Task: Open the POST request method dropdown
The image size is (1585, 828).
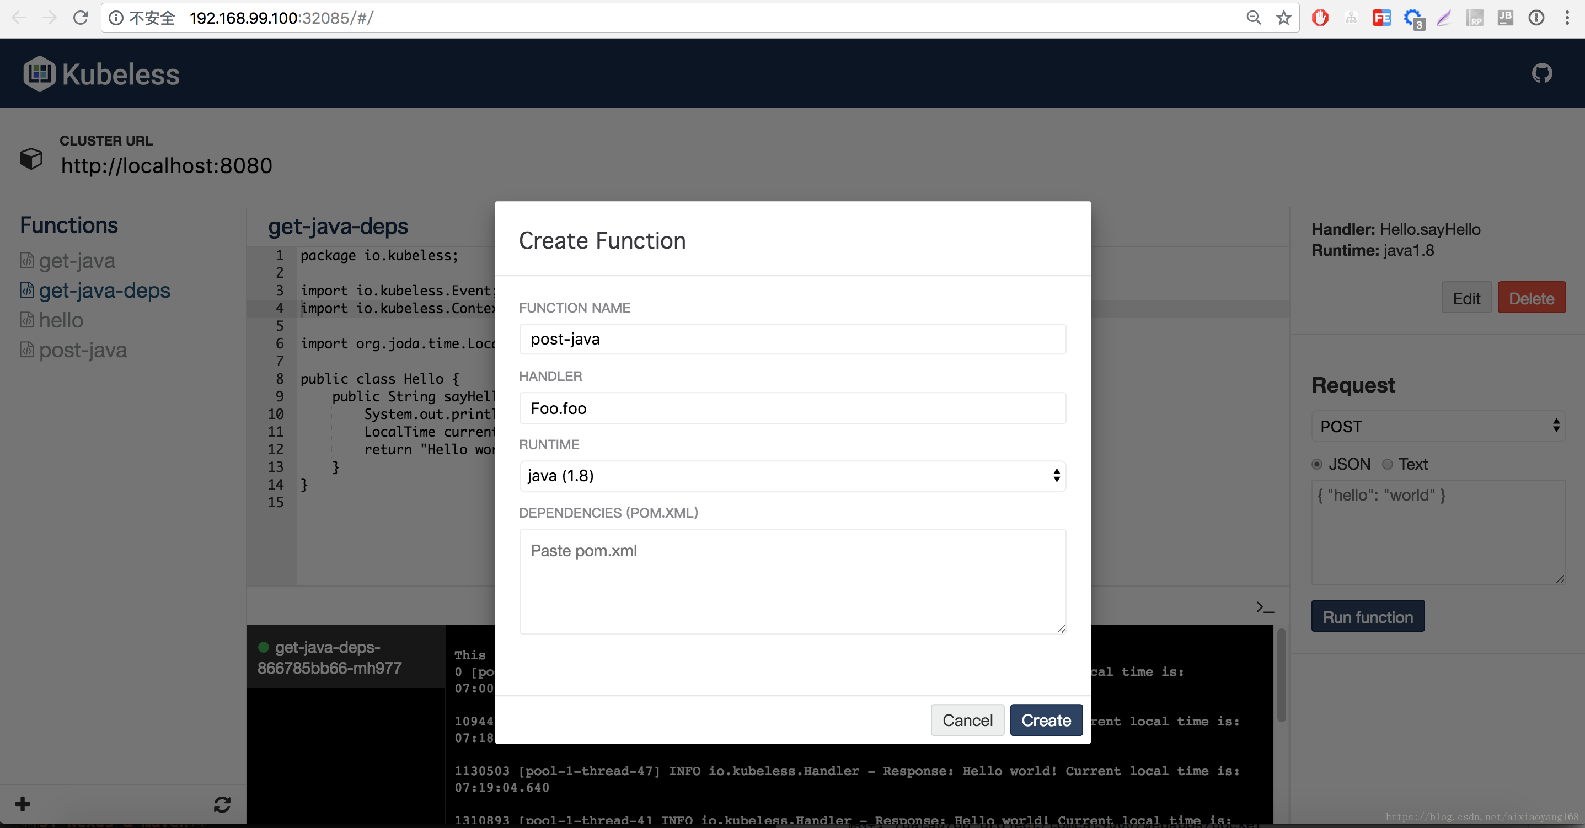Action: [1438, 426]
